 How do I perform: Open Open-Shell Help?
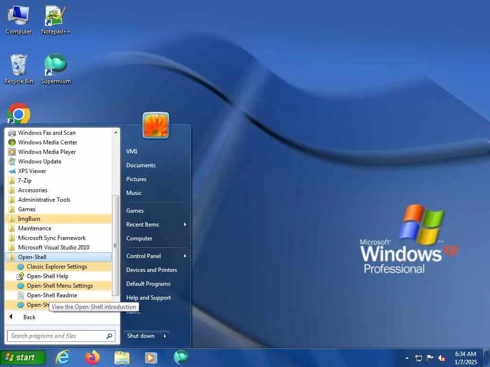(58, 276)
